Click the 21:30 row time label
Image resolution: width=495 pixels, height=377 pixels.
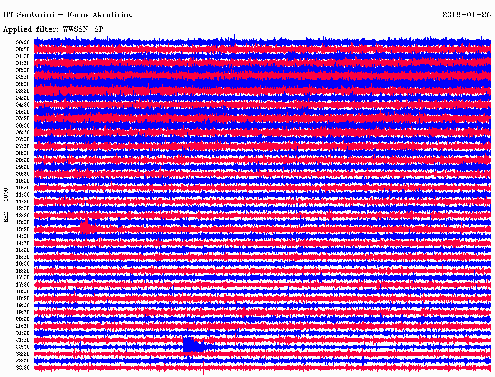23,340
